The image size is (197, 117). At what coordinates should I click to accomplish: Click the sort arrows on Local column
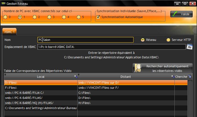5,75
